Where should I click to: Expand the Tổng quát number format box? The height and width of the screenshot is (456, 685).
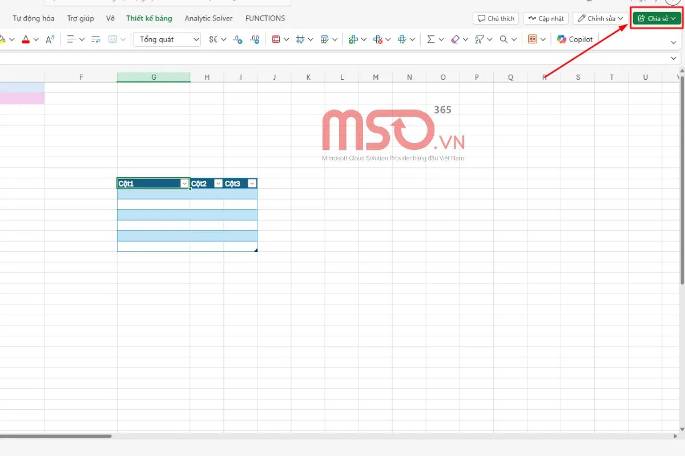click(x=167, y=39)
